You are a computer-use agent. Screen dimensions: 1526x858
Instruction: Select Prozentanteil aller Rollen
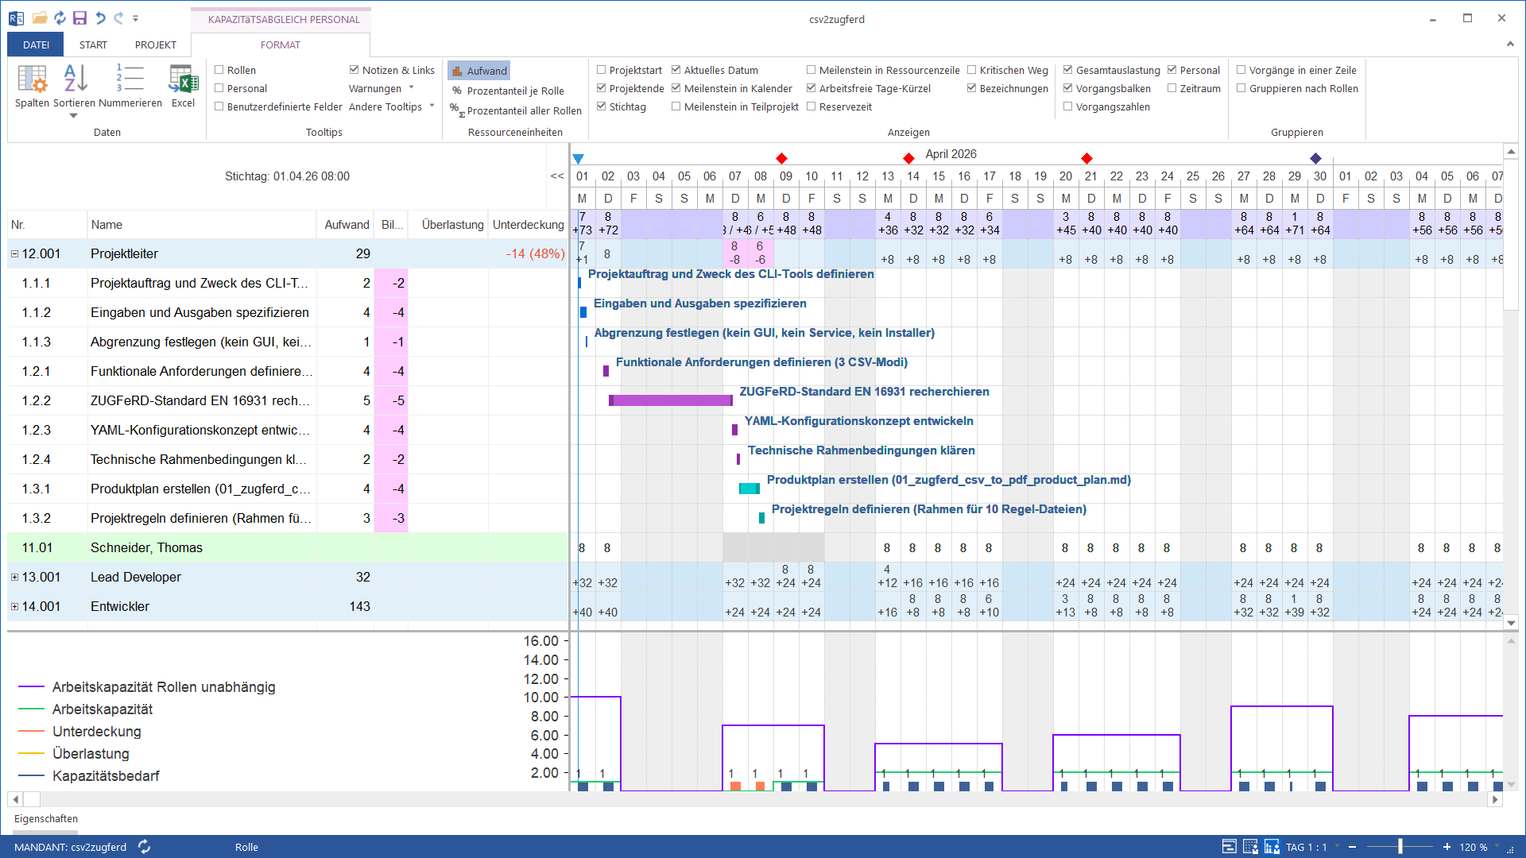pyautogui.click(x=516, y=110)
